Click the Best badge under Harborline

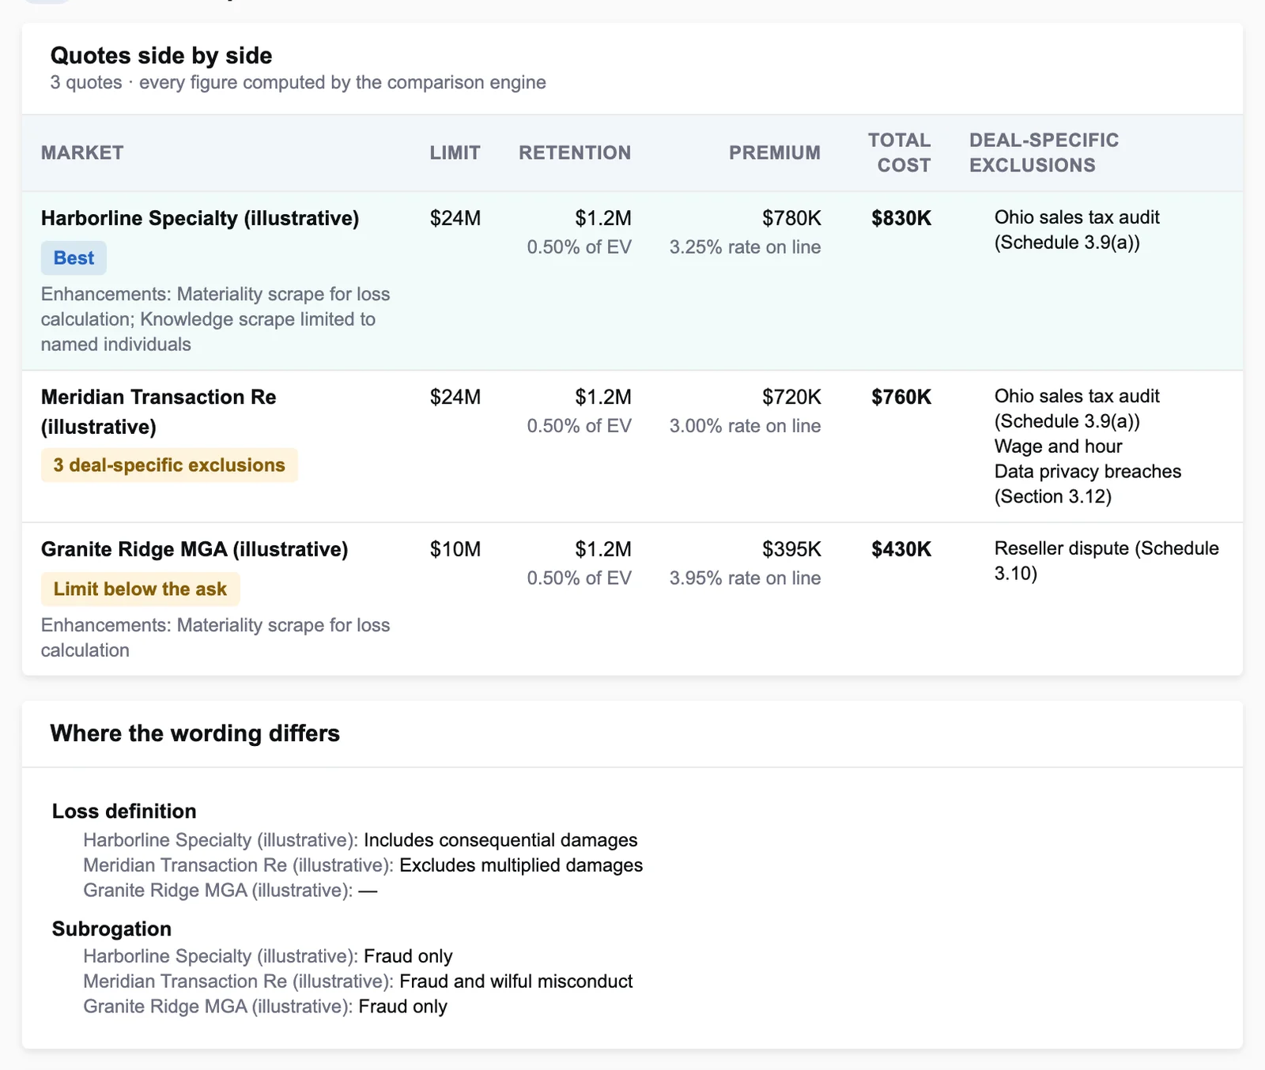pos(74,258)
